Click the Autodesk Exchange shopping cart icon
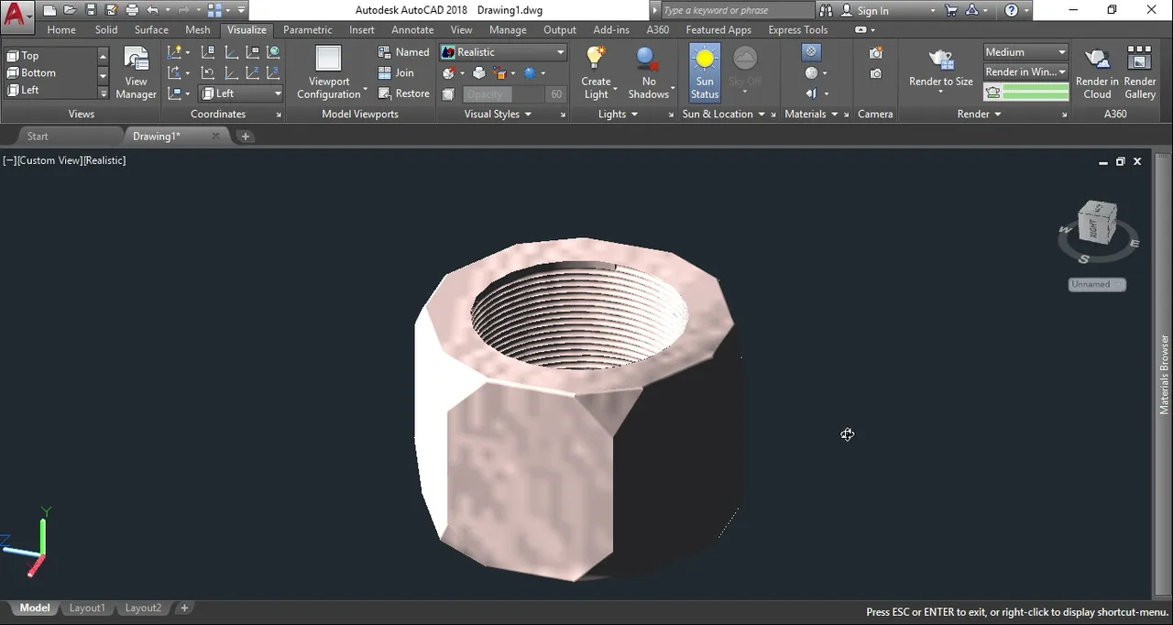This screenshot has height=625, width=1173. [x=951, y=10]
